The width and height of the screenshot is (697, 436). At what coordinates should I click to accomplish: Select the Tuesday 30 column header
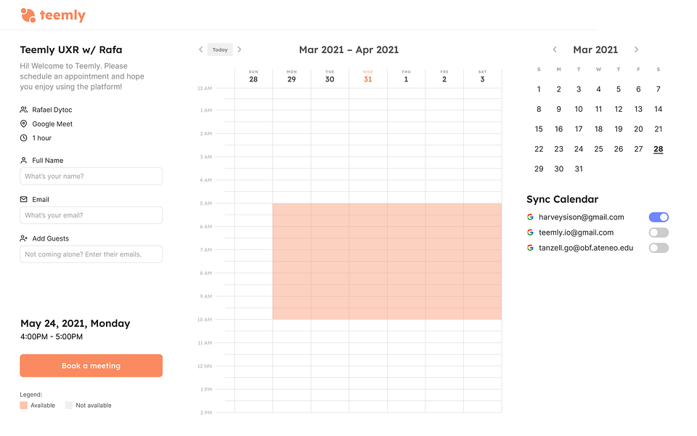pyautogui.click(x=330, y=76)
